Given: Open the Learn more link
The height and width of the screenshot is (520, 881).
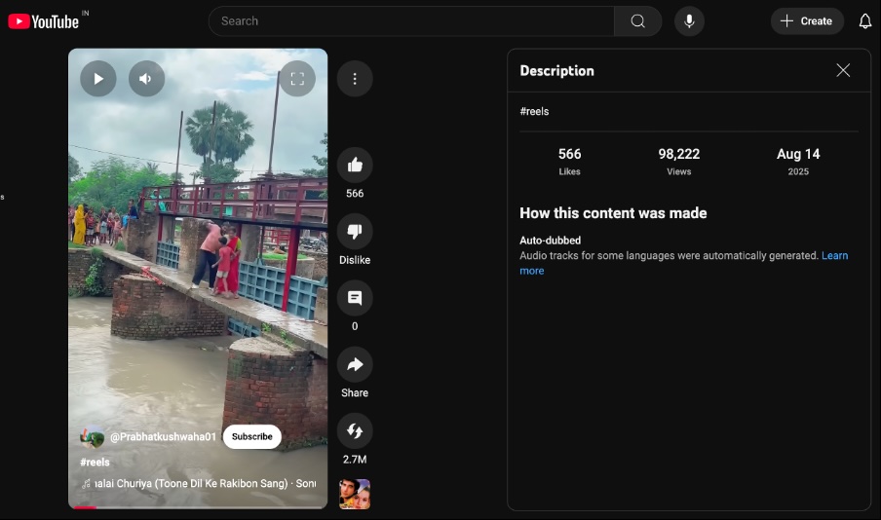Looking at the screenshot, I should [684, 263].
